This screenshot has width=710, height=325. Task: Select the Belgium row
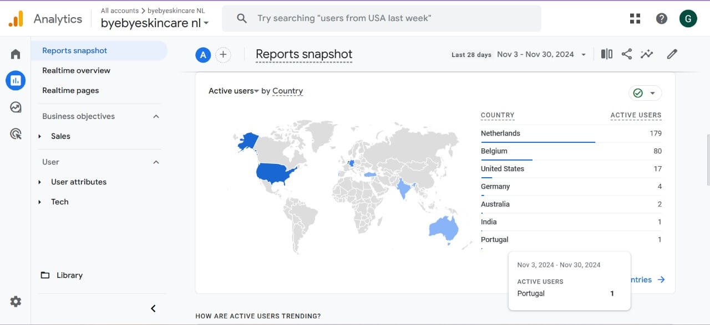571,151
